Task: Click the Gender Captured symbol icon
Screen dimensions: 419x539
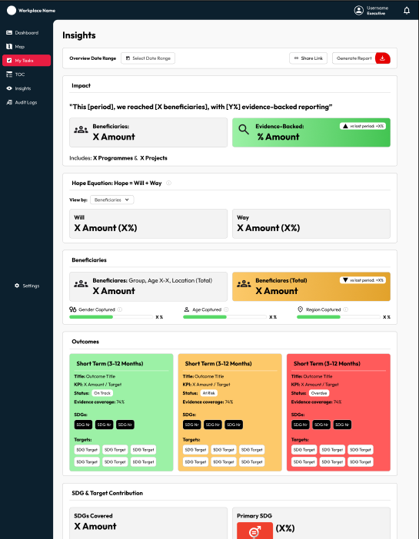Action: point(72,309)
